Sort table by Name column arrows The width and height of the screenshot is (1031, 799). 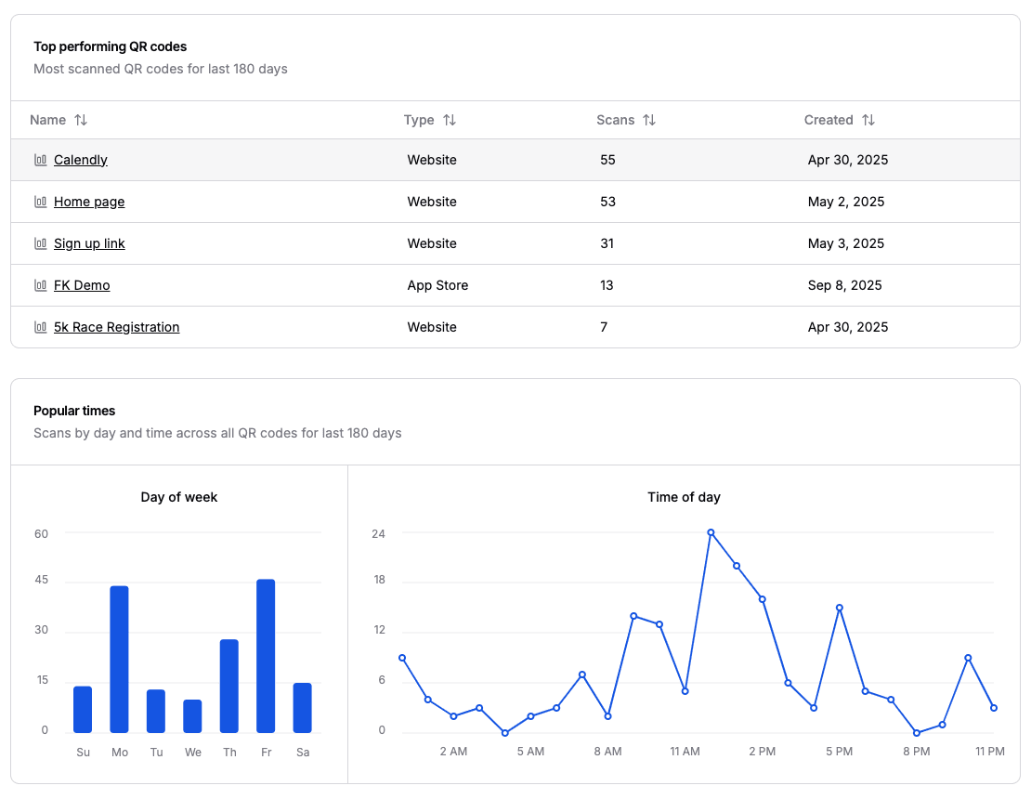[81, 120]
